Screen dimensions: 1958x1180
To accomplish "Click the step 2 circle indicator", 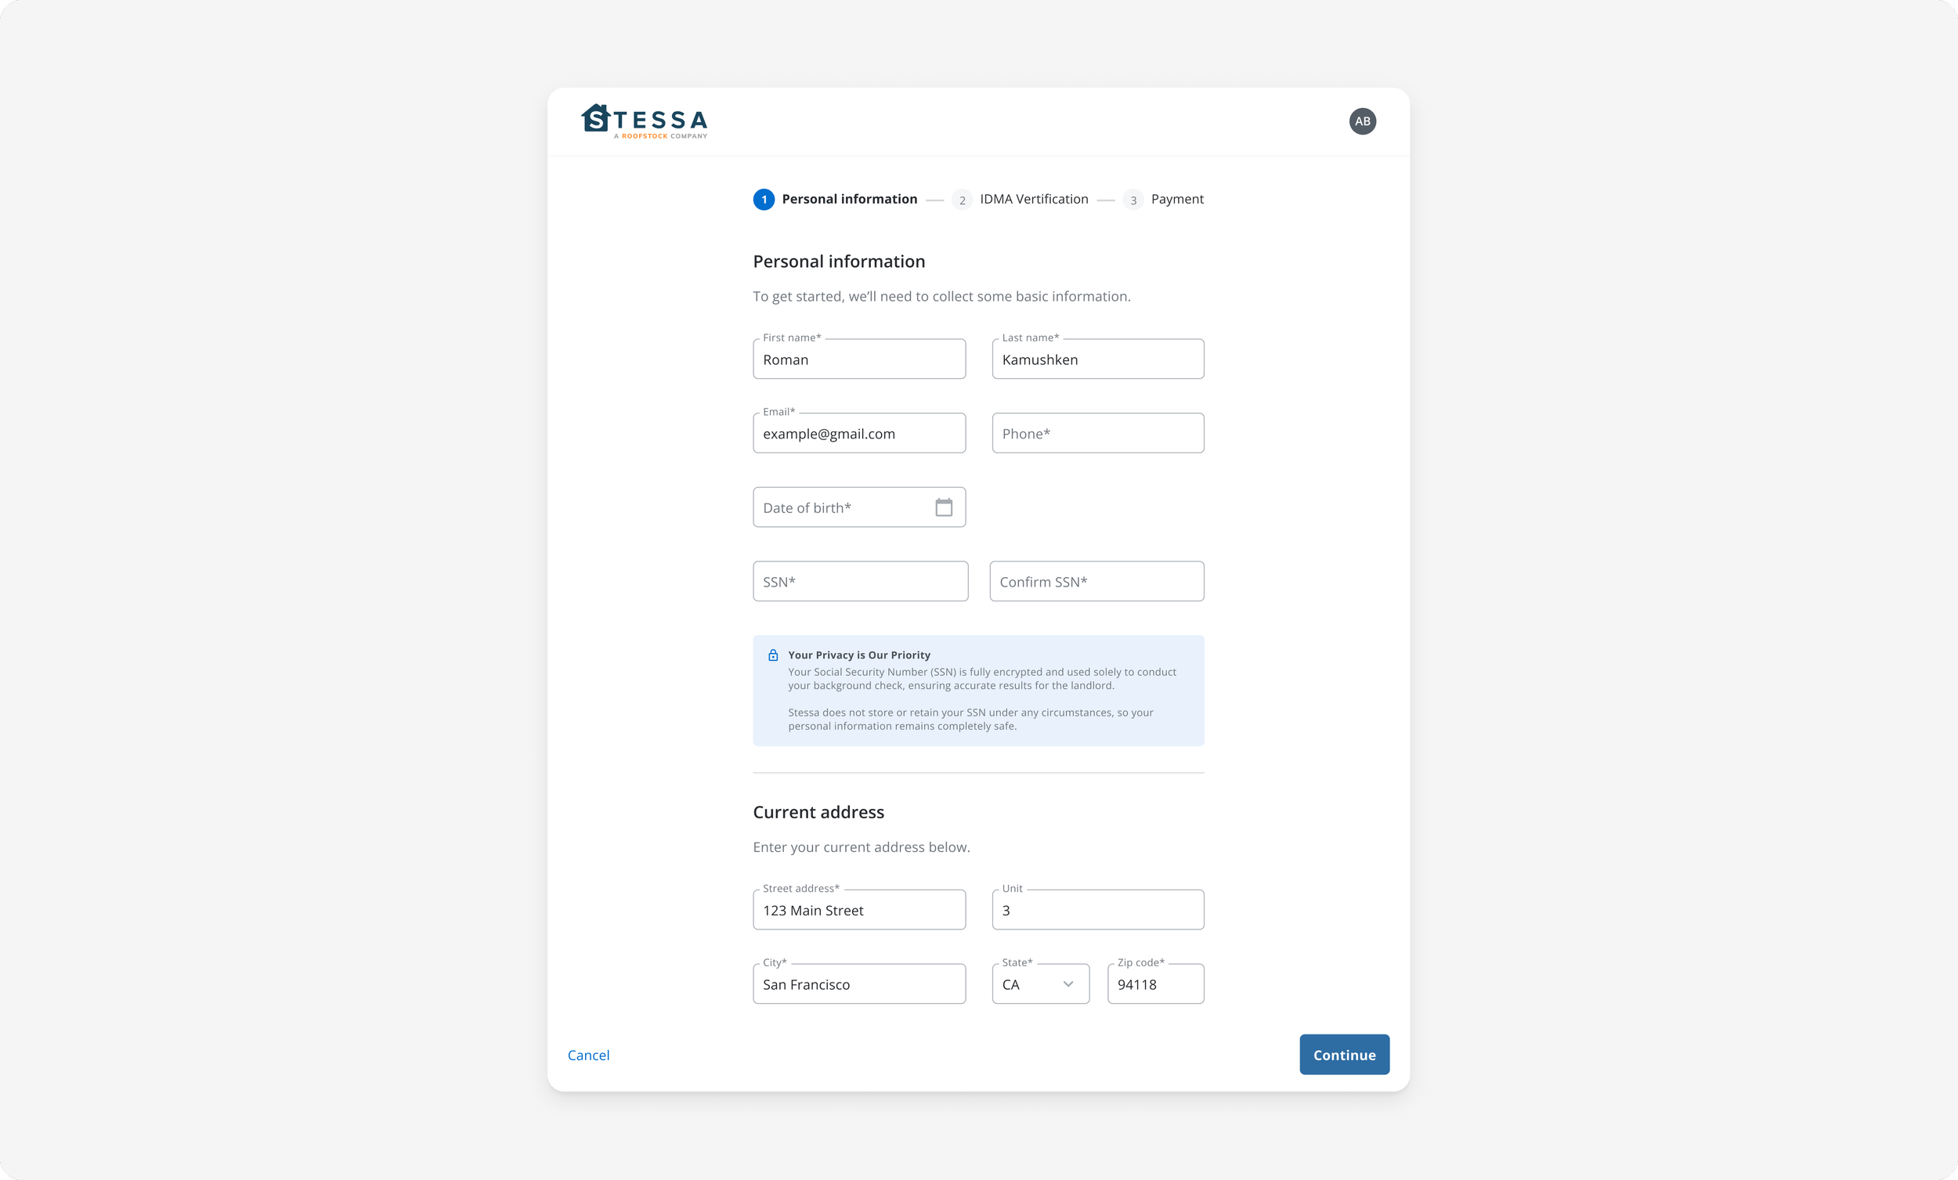I will tap(962, 200).
